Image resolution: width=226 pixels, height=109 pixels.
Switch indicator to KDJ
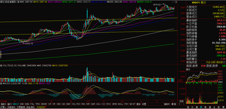pos(98,104)
